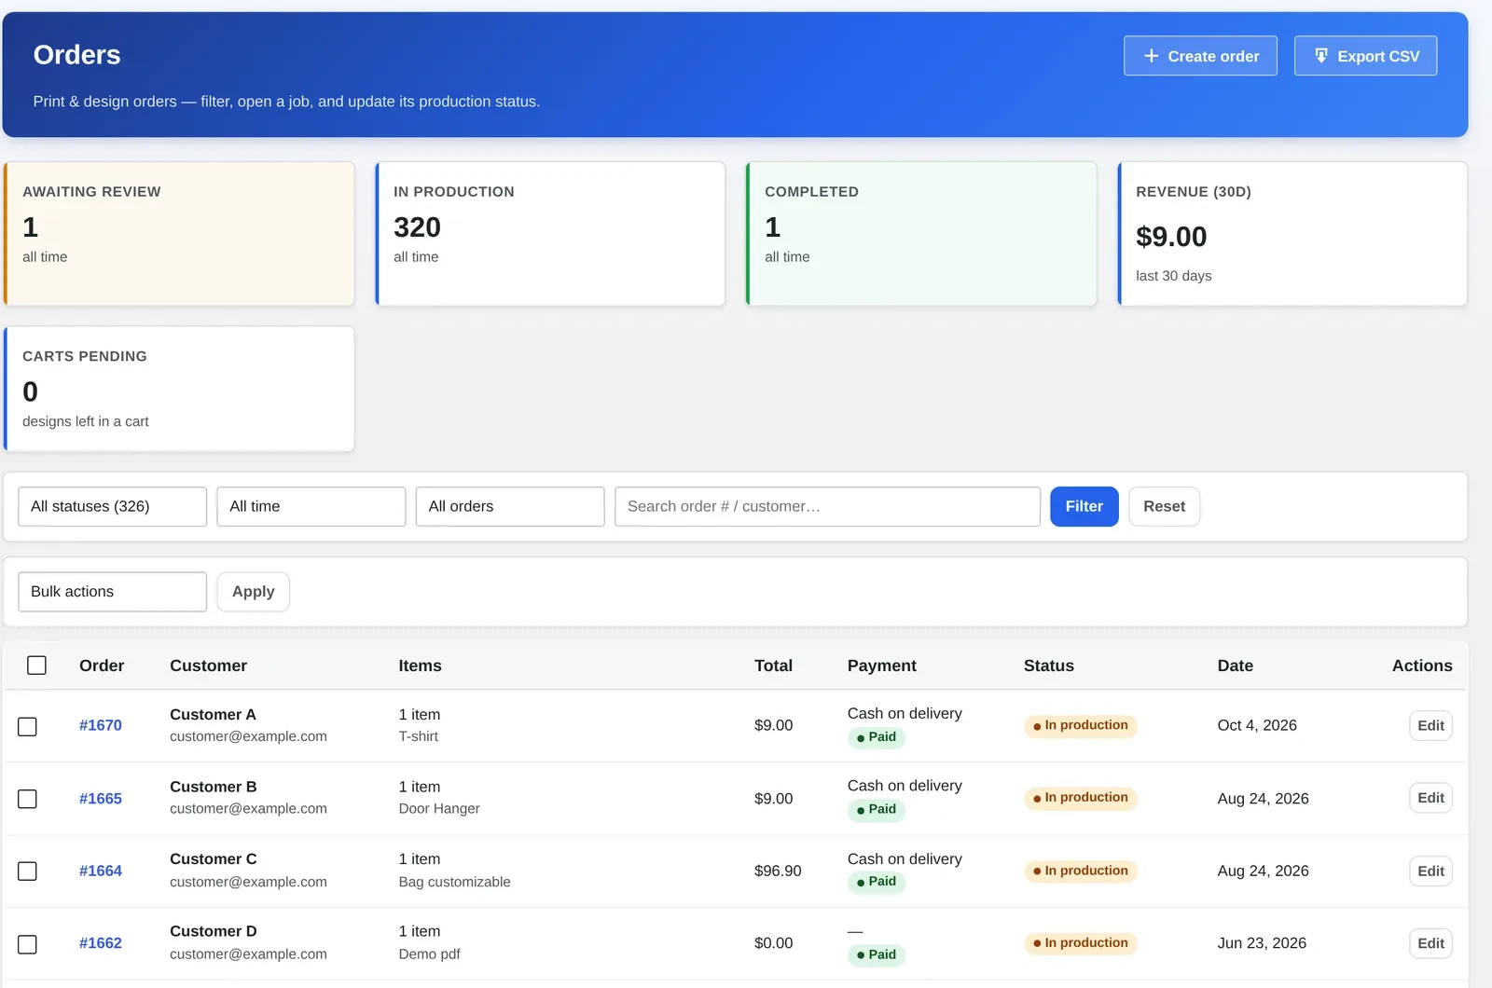Click the Jun 23, 2026 date
Image resolution: width=1492 pixels, height=988 pixels.
click(x=1262, y=943)
